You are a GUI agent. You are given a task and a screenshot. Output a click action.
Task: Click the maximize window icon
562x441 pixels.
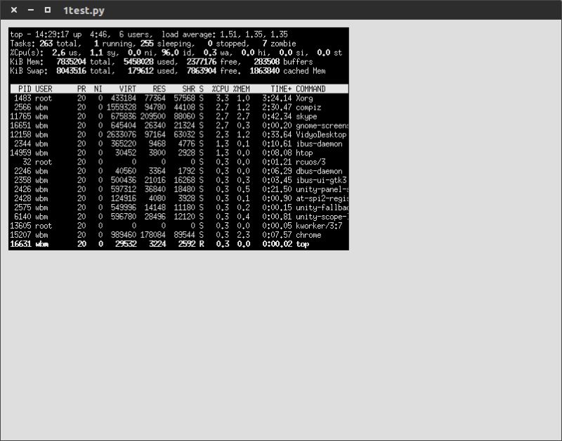point(46,11)
